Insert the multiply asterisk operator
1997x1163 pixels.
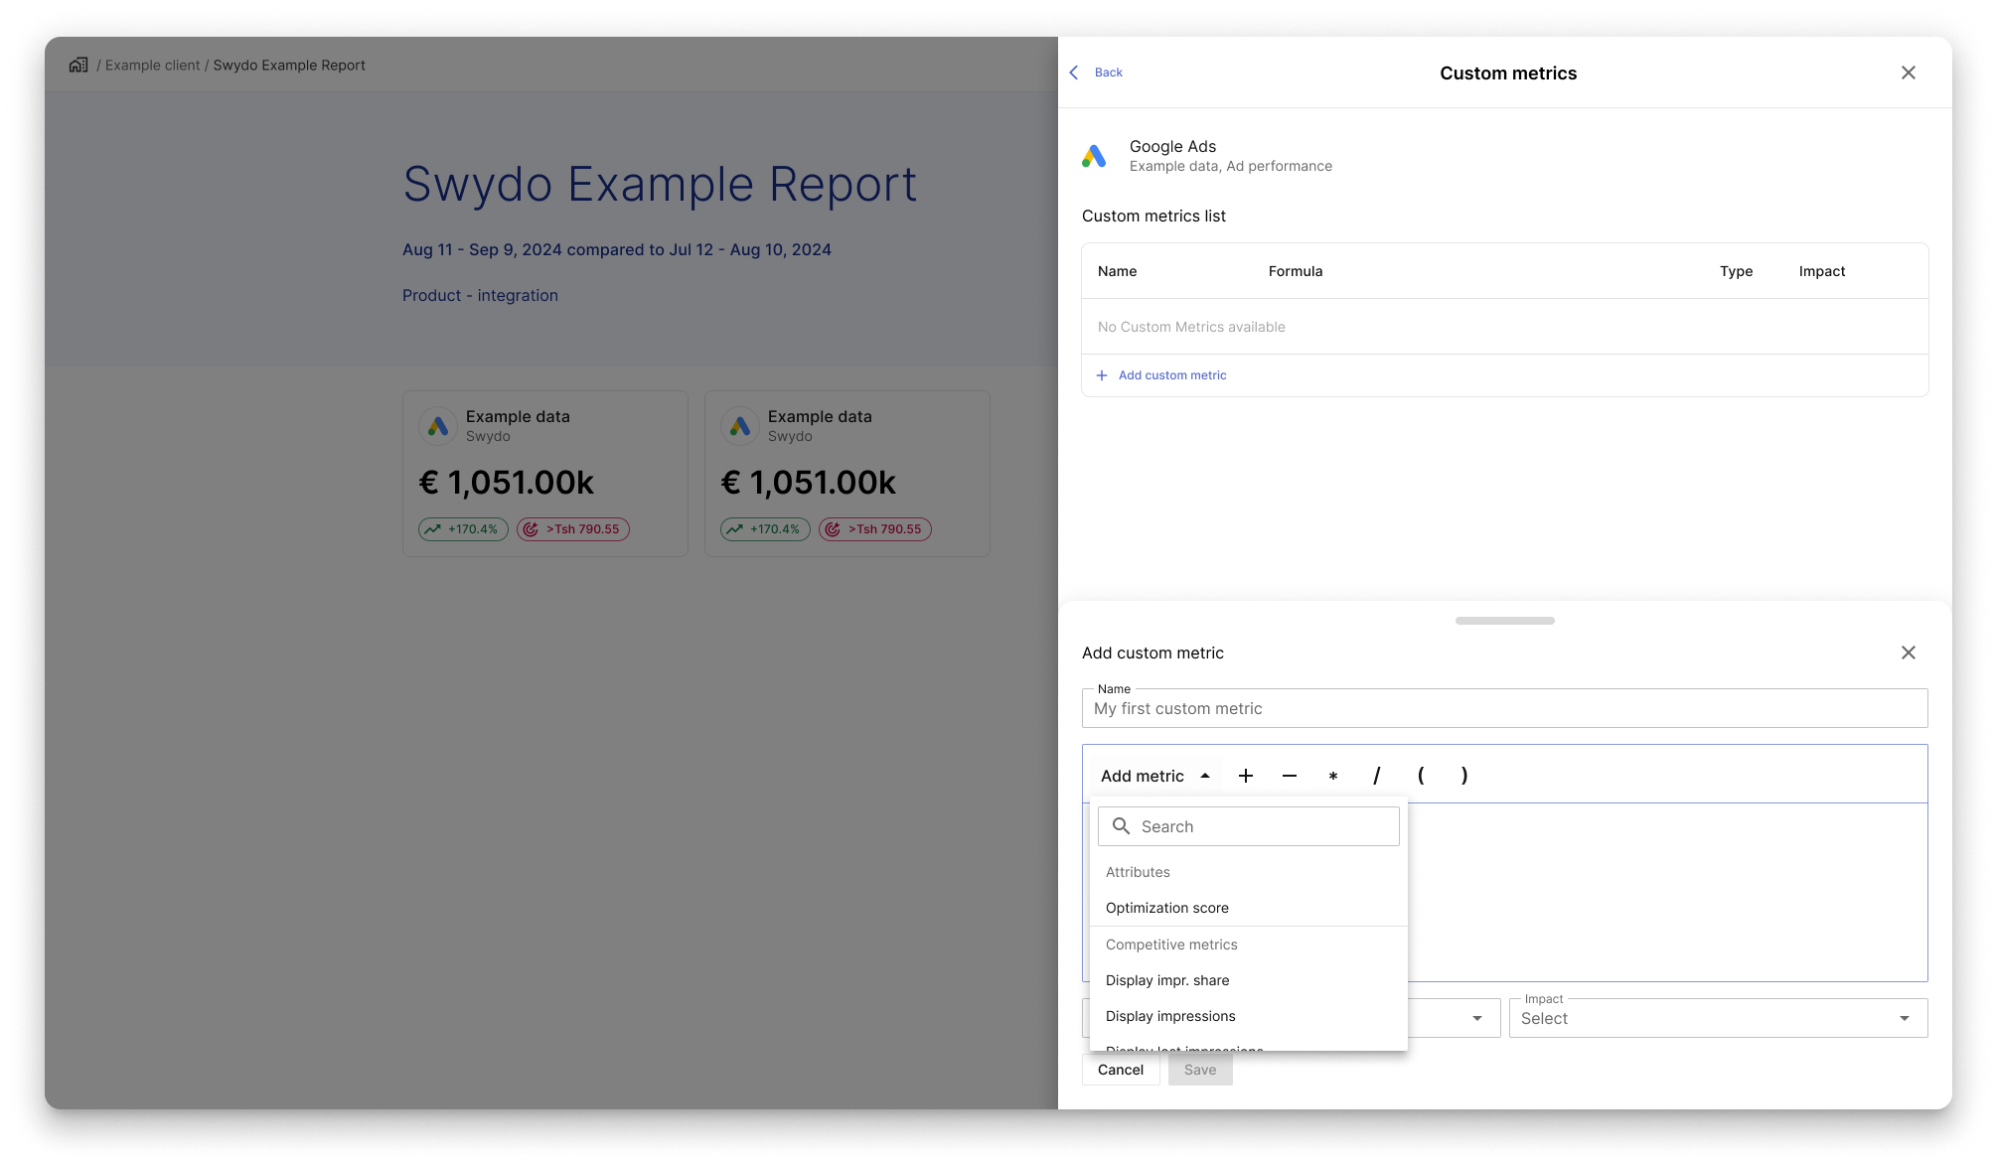pos(1333,776)
